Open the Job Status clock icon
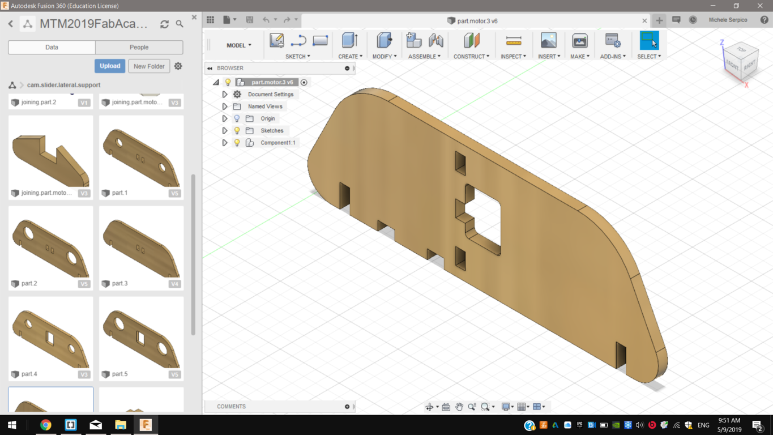773x435 pixels. [693, 20]
